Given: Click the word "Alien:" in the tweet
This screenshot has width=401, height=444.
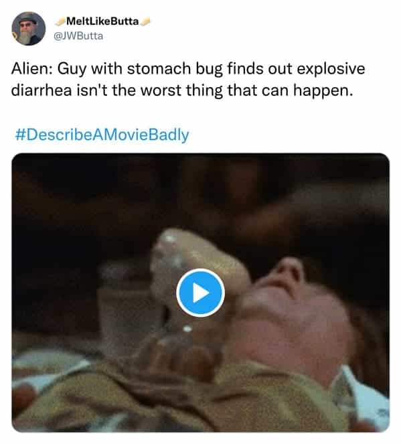Looking at the screenshot, I should pyautogui.click(x=31, y=68).
